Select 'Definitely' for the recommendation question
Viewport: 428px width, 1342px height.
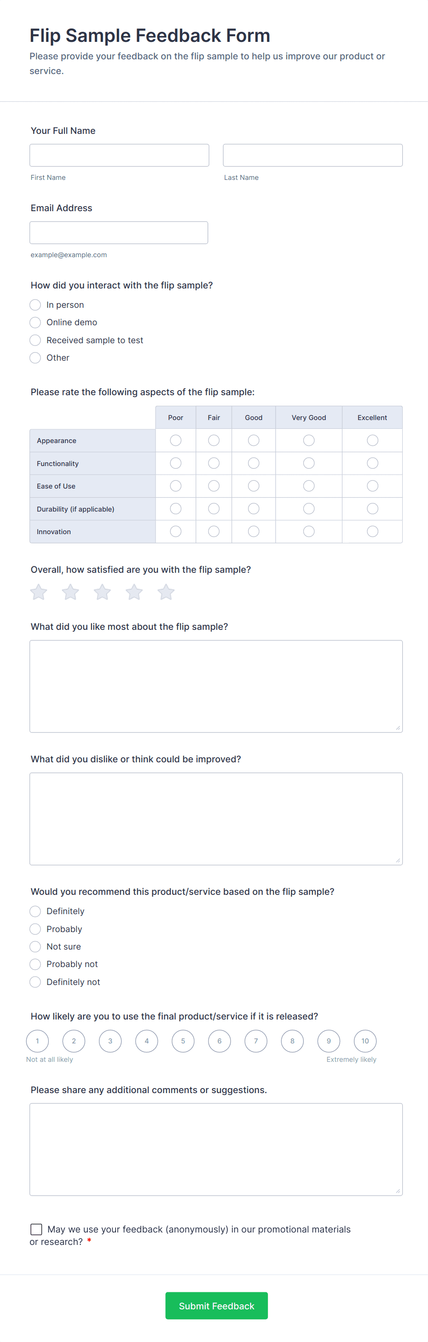pyautogui.click(x=35, y=910)
